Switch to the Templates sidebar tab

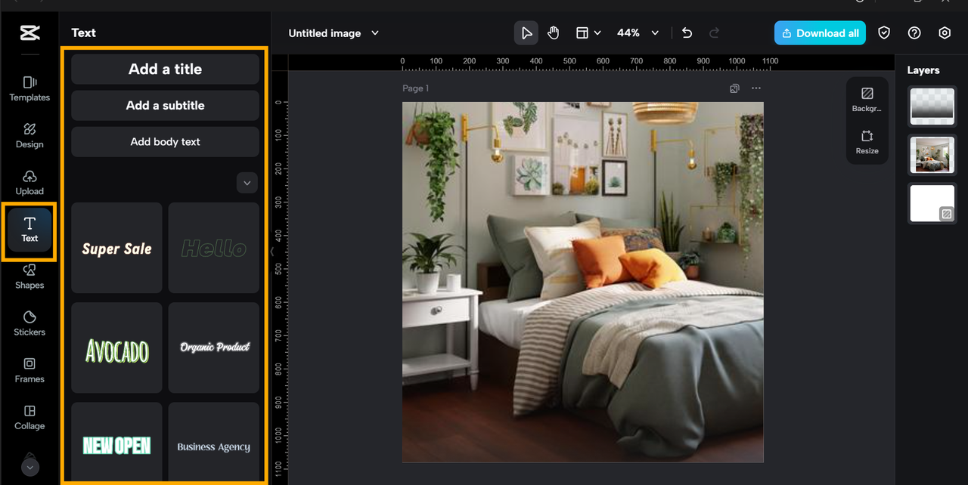[x=29, y=88]
